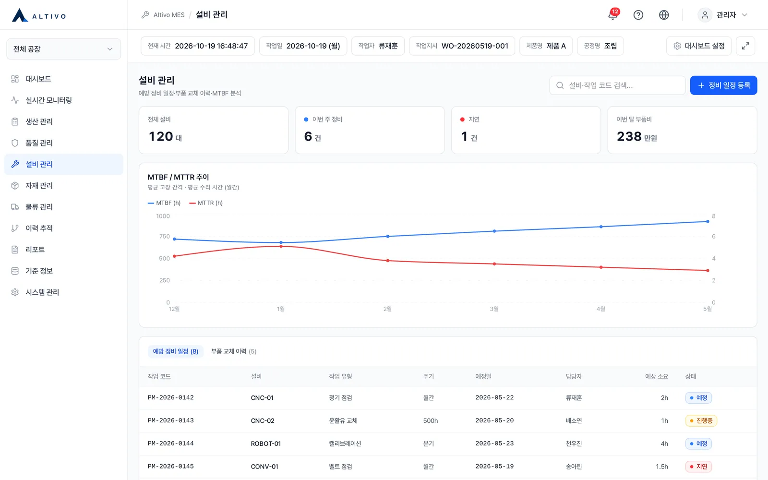Click the 5월 MTBF data point
The height and width of the screenshot is (480, 768).
click(x=708, y=221)
